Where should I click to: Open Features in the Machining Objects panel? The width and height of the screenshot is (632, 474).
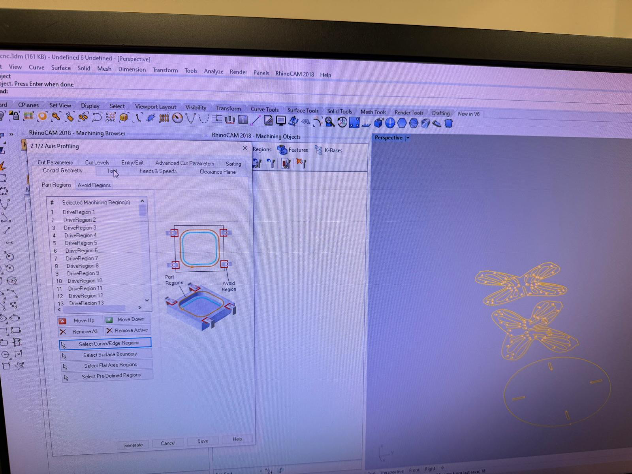pyautogui.click(x=293, y=150)
